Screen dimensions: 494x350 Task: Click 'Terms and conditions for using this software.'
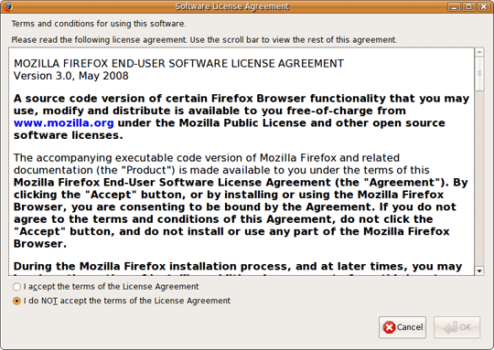[x=99, y=24]
